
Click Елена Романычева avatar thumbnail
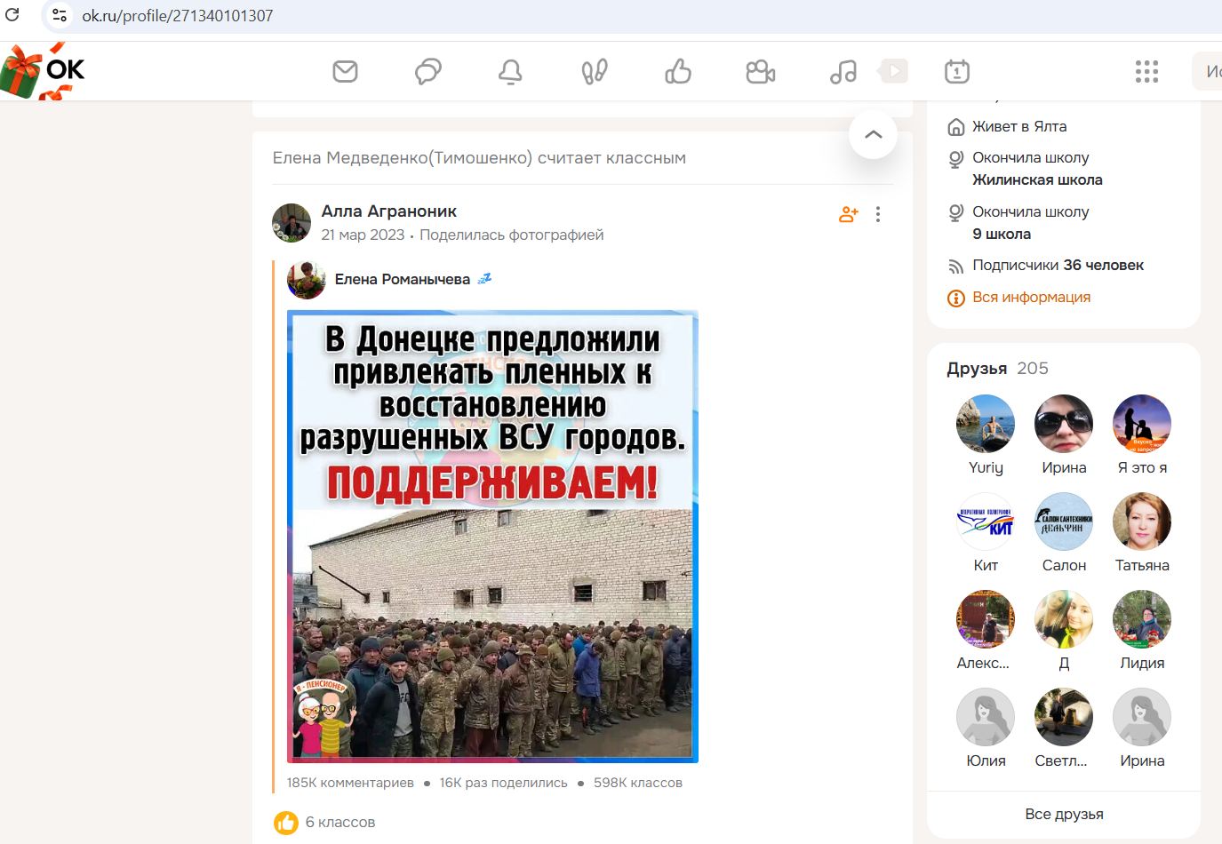pos(307,279)
